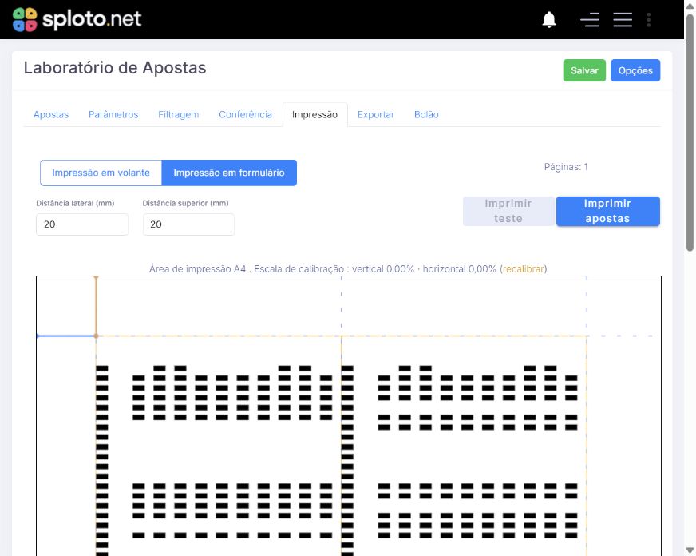Screen dimensions: 696x556
Task: Click the Distância lateral input field
Action: pyautogui.click(x=82, y=224)
